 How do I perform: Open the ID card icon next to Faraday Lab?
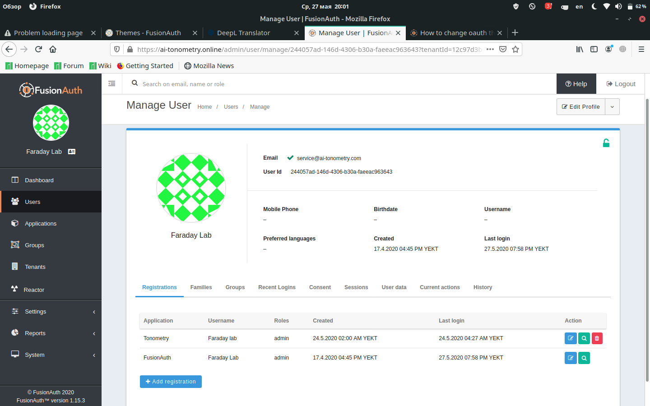72,152
